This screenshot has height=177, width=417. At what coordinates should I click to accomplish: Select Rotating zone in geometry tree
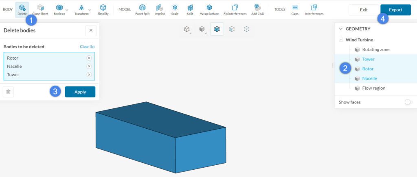[x=375, y=50]
